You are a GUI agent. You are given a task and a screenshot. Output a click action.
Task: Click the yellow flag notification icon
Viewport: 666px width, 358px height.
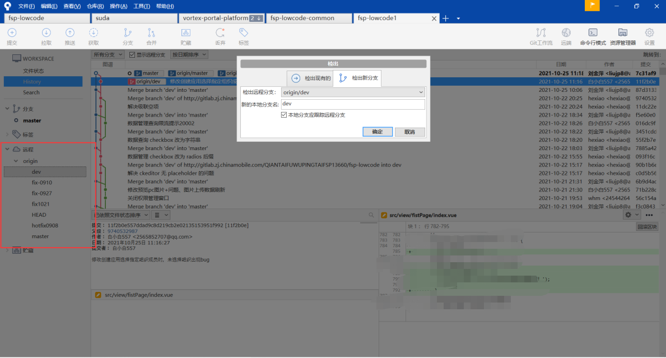tap(592, 6)
